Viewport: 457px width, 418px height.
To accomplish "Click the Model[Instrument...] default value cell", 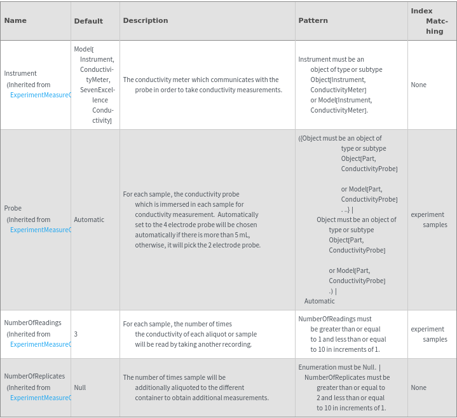I will tap(94, 85).
